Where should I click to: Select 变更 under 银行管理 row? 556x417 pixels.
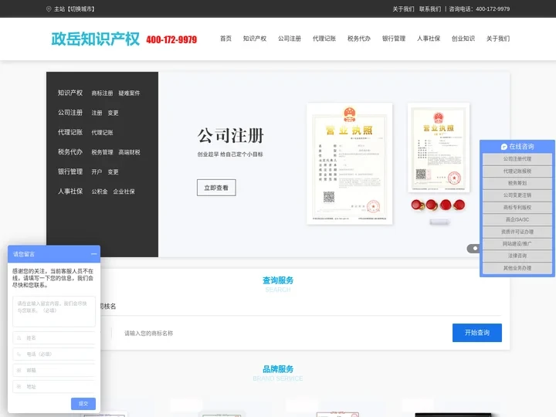(x=113, y=171)
